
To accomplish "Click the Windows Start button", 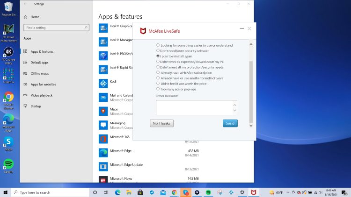I will [5, 192].
